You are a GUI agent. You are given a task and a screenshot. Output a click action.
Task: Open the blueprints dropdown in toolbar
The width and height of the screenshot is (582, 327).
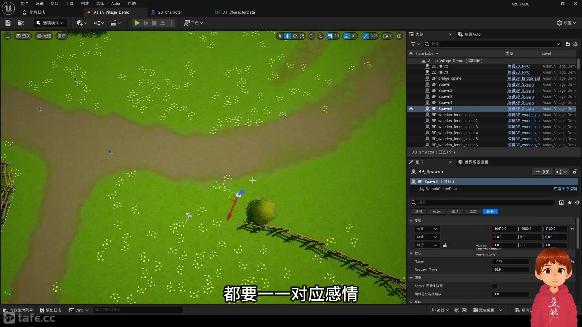tap(99, 23)
